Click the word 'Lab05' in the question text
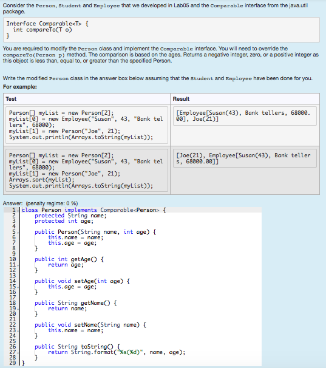 pyautogui.click(x=181, y=5)
